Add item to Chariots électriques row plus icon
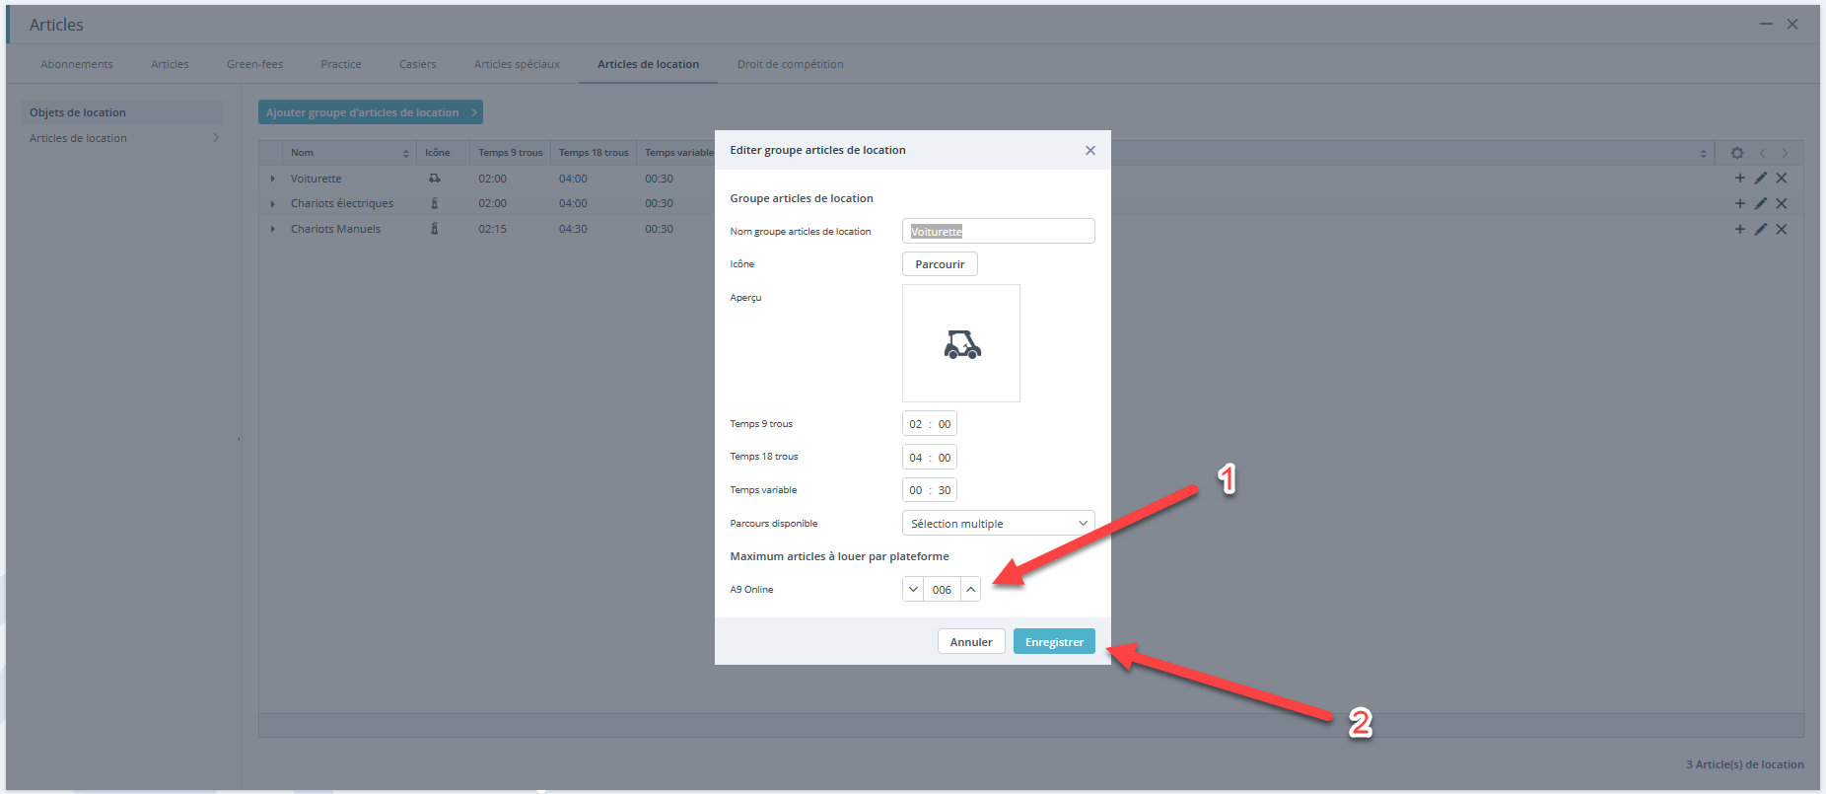Screen dimensions: 1826x794 [x=1740, y=203]
